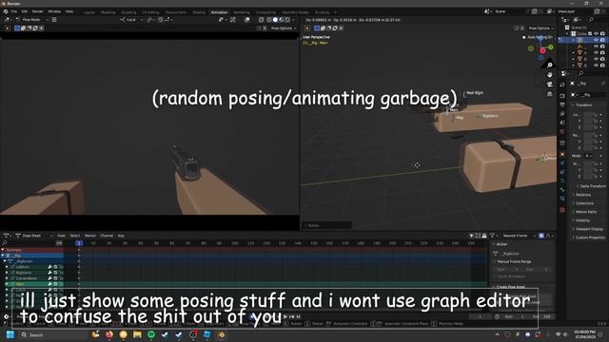This screenshot has width=609, height=342.
Task: Open the Render menu
Action: pos(38,11)
